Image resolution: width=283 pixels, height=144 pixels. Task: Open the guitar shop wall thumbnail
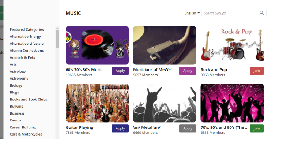[x=97, y=103]
